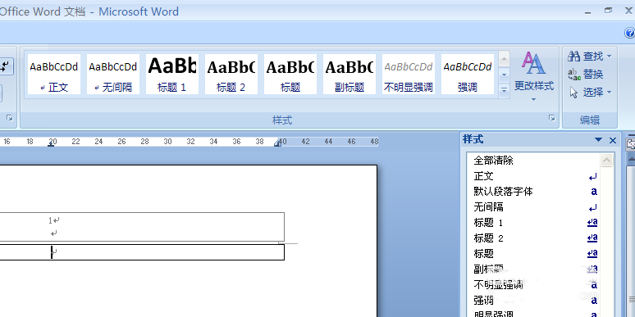Apply the 无间隔 style in gallery
Image resolution: width=635 pixels, height=317 pixels.
pos(113,75)
